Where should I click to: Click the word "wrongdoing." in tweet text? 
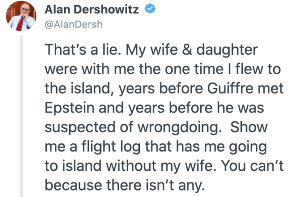pyautogui.click(x=180, y=127)
